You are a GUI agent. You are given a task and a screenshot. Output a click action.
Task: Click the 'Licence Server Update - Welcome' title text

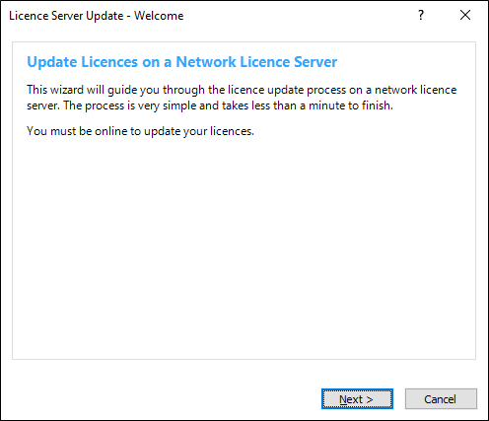[97, 16]
